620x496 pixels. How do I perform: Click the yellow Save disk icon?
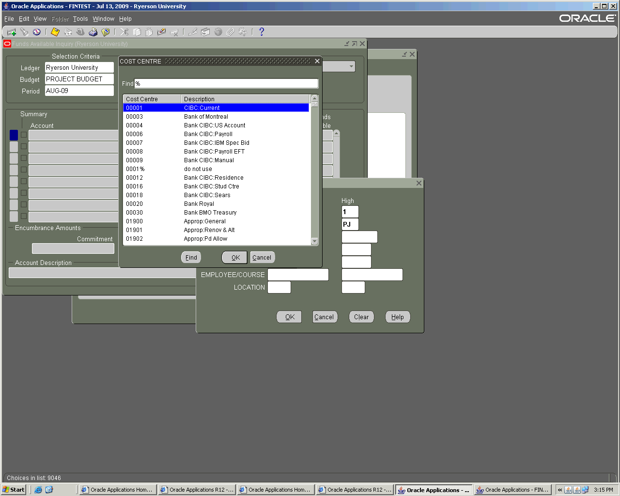click(x=55, y=32)
